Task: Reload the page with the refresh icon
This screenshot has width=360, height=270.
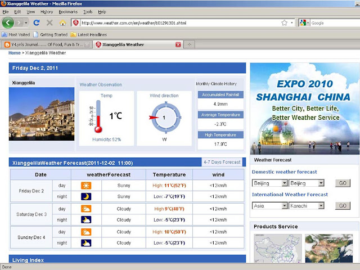Action: point(37,22)
